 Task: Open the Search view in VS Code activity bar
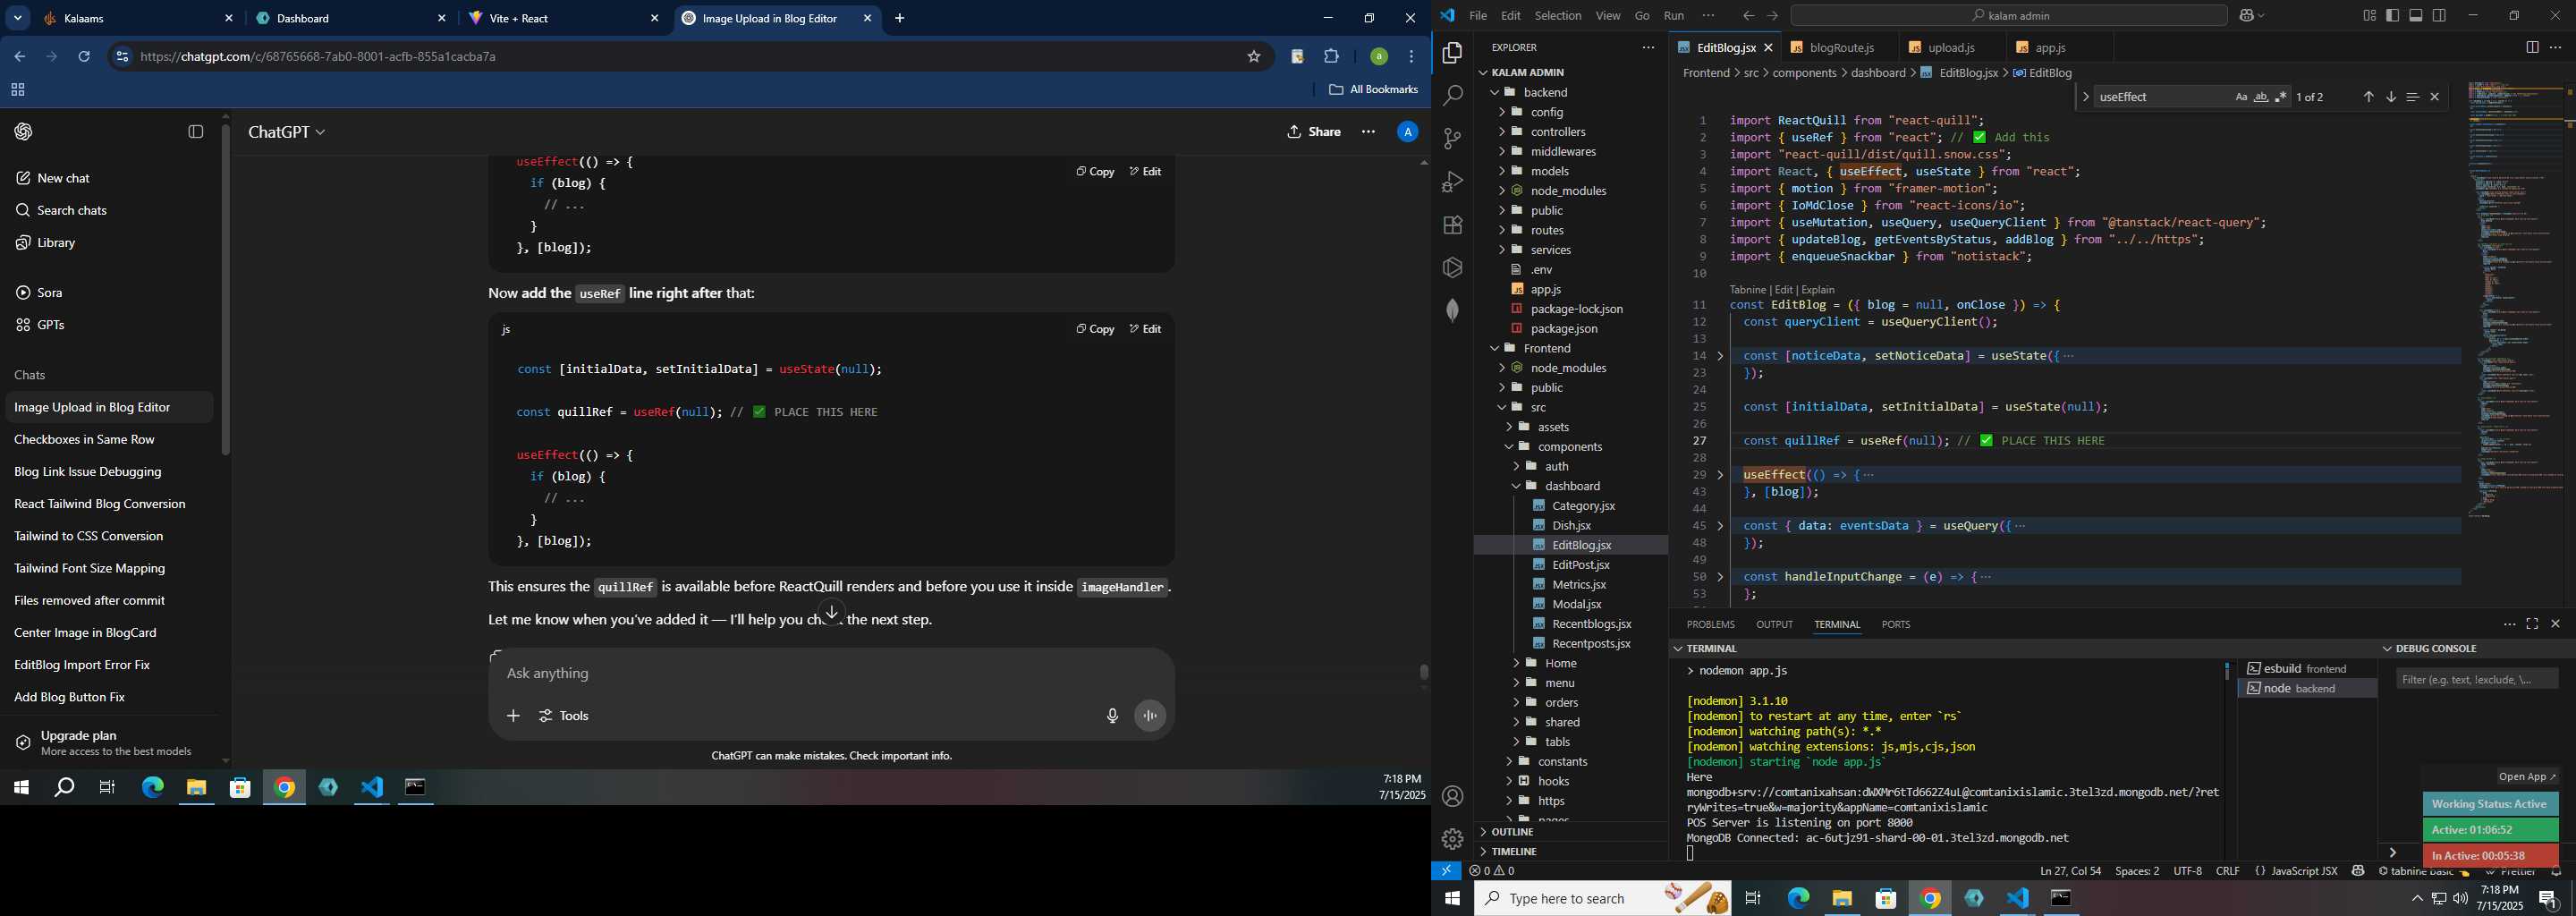click(x=1452, y=96)
